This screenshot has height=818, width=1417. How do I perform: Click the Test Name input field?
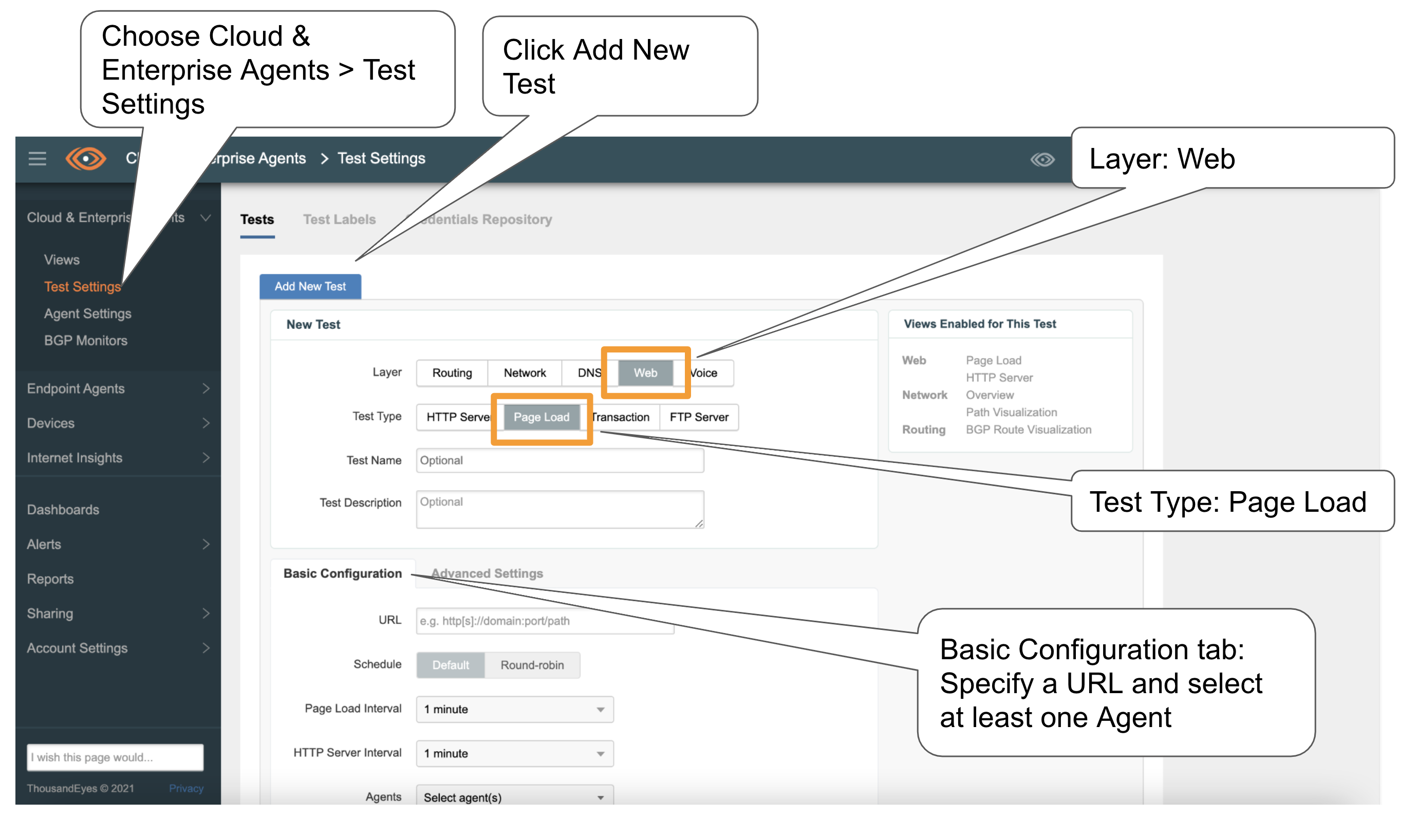[560, 461]
